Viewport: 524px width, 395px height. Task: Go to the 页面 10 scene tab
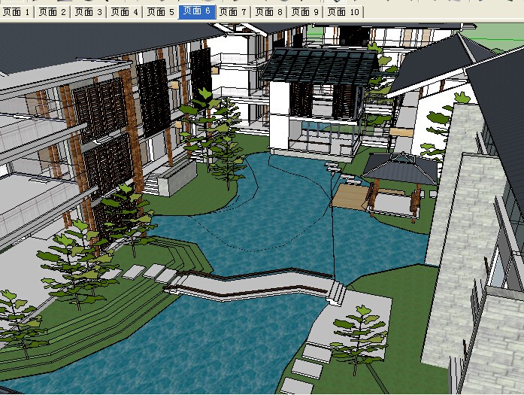344,12
